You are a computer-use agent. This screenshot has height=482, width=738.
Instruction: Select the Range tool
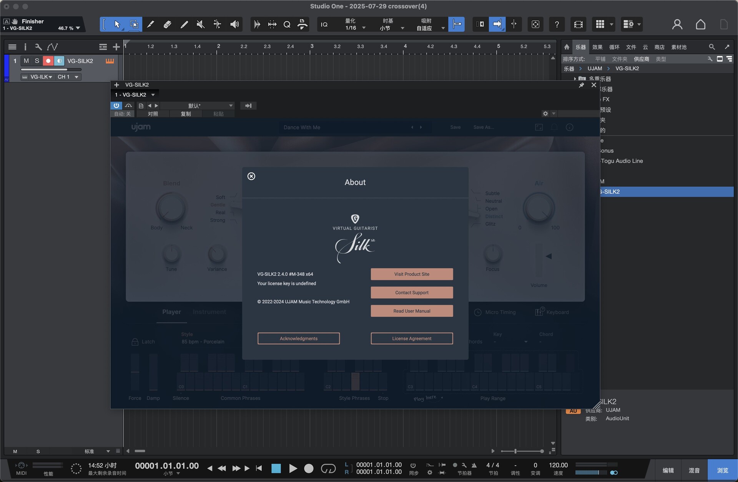[x=134, y=25]
